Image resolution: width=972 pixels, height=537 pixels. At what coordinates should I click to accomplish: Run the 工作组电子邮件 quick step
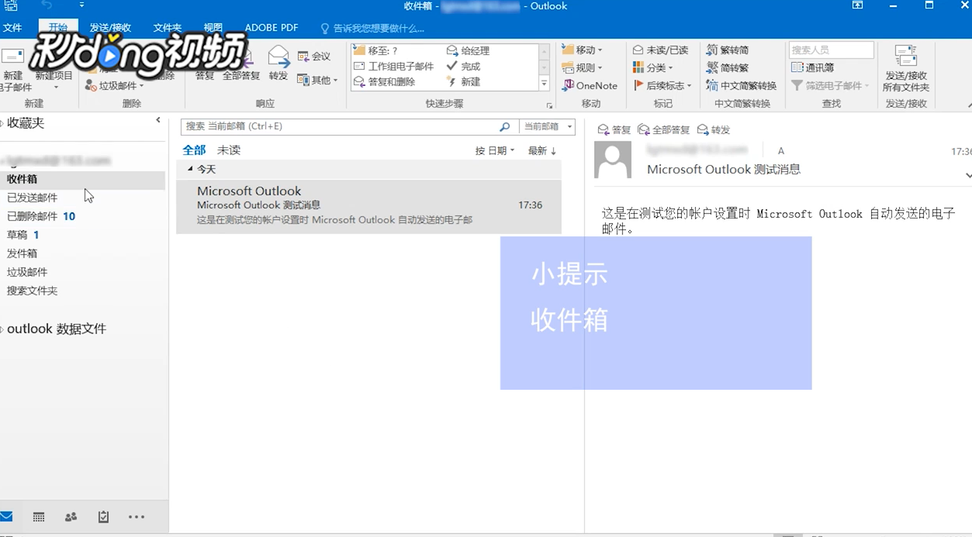click(x=394, y=66)
